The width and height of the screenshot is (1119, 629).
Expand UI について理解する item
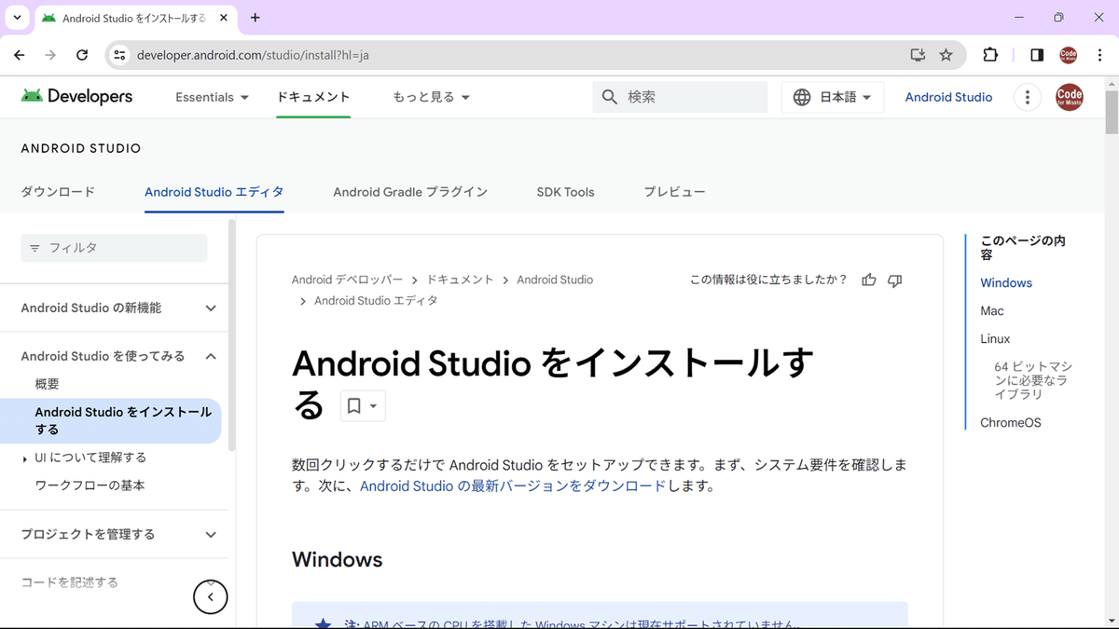point(25,458)
